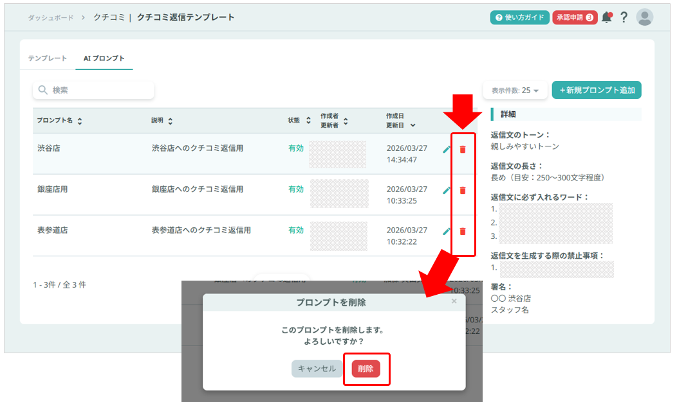The height and width of the screenshot is (402, 677).
Task: Switch to the テンプレート tab
Action: coord(48,58)
